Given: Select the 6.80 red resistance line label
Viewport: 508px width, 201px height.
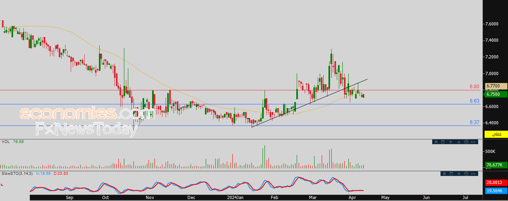Looking at the screenshot, I should (474, 86).
